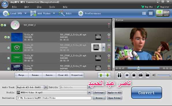Uncheck the Title_83 checkbox
172x106 pixels.
(x=8, y=58)
